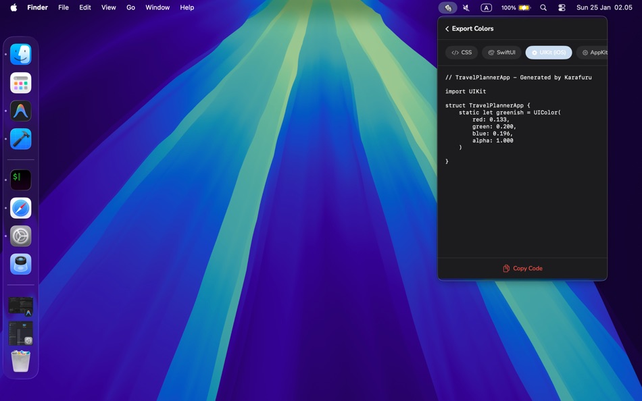Click the muted sound icon in the menu bar
This screenshot has width=642, height=401.
coord(465,7)
